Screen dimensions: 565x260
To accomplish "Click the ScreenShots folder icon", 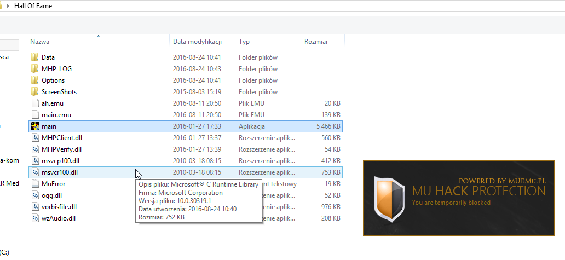I will 34,91.
